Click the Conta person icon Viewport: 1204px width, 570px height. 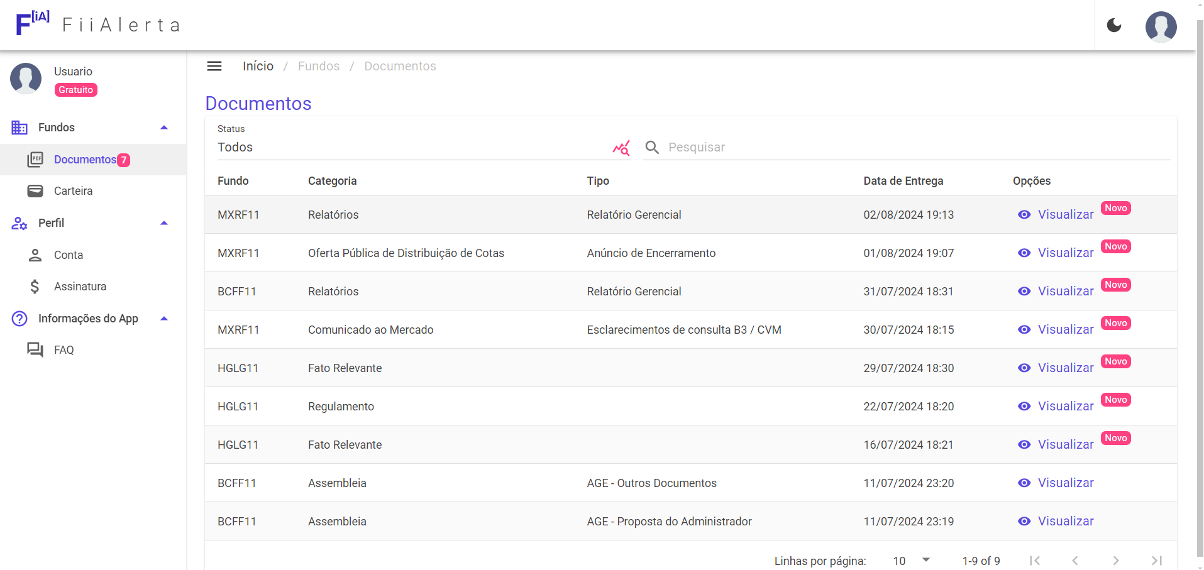tap(35, 255)
